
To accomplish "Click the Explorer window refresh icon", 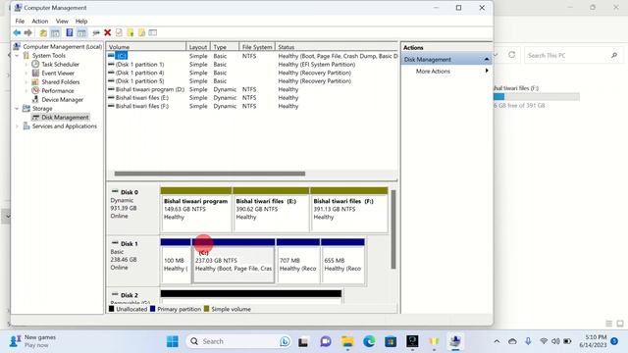I will point(512,55).
